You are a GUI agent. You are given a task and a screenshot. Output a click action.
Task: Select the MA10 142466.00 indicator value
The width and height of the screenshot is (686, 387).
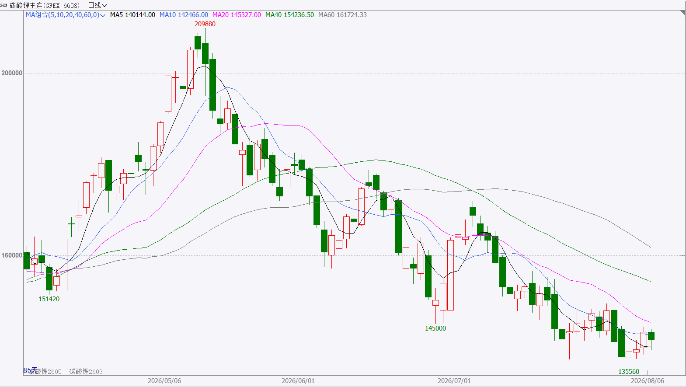coord(184,15)
